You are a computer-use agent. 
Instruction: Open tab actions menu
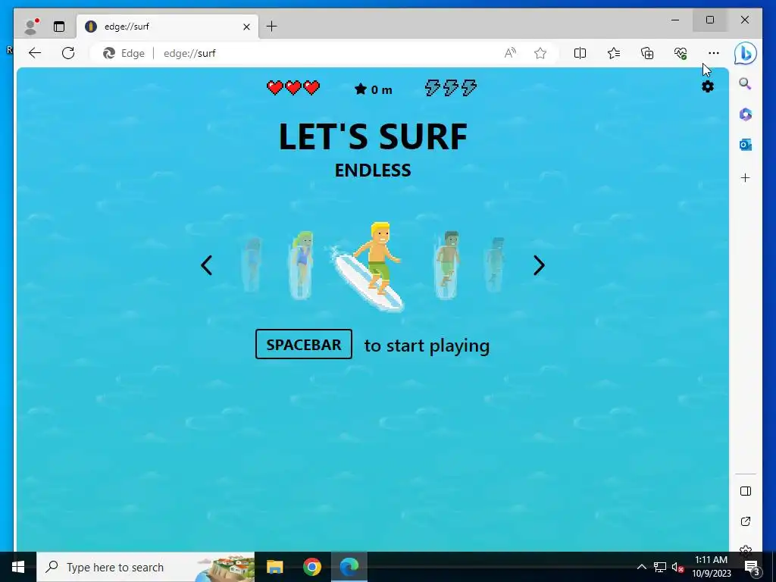[59, 27]
